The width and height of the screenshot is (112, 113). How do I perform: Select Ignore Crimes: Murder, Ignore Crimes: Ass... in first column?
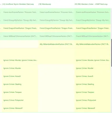click(20, 60)
